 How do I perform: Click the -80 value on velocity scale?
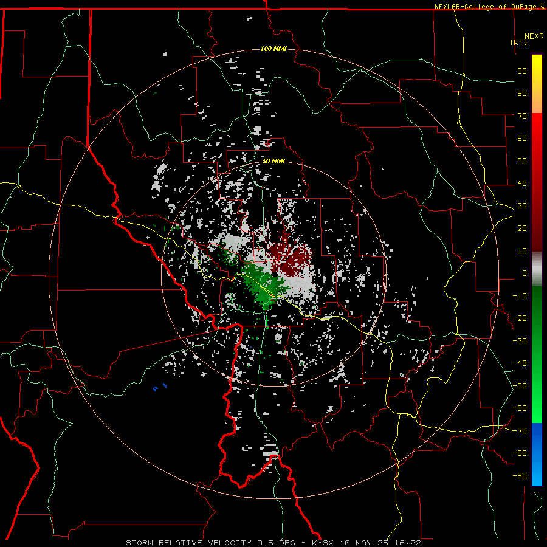click(520, 453)
